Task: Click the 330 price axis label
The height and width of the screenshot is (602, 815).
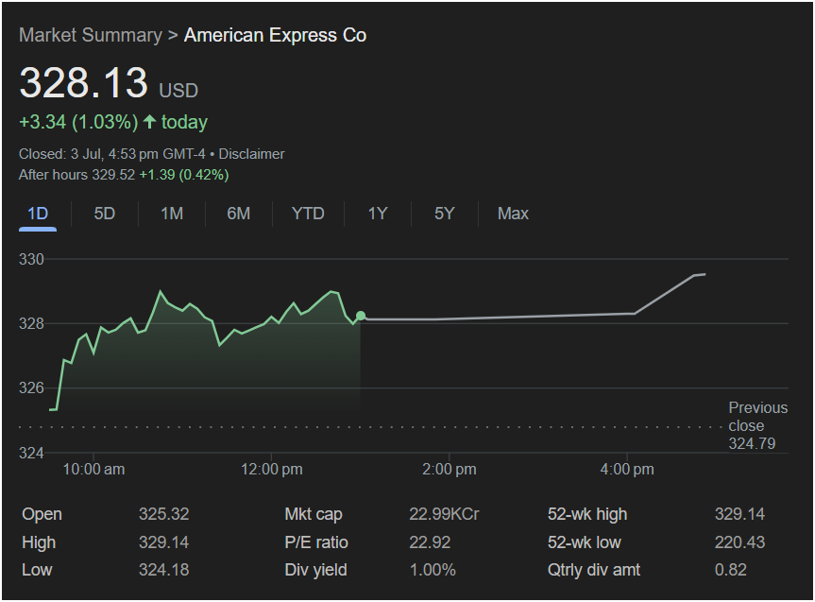Action: (32, 259)
